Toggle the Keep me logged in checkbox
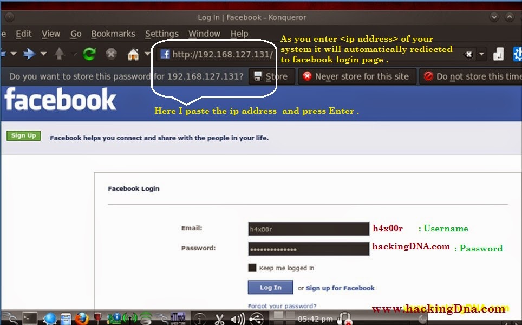Viewport: 522px width, 325px height. [252, 268]
